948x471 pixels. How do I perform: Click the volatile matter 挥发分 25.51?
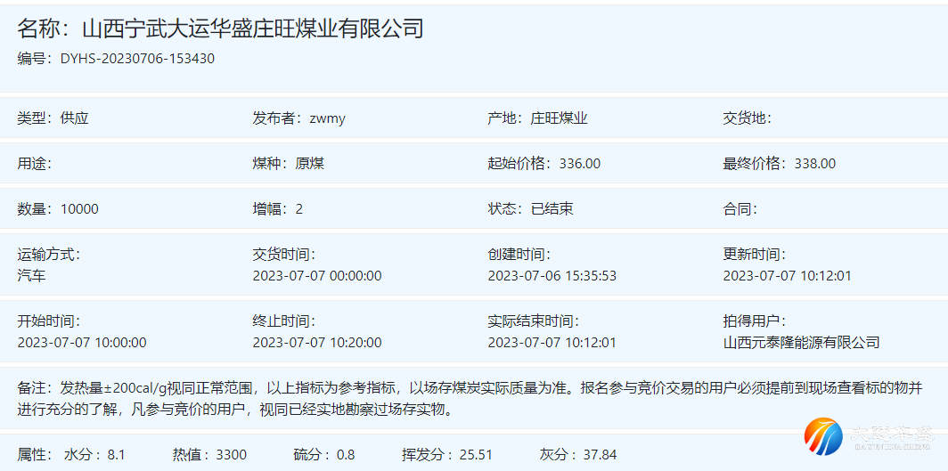point(446,455)
